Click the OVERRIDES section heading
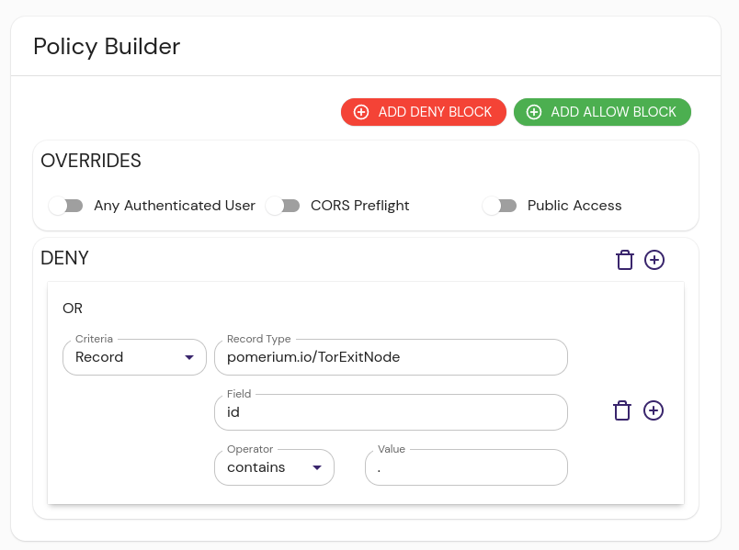Screen dimensions: 739x550 (x=91, y=161)
